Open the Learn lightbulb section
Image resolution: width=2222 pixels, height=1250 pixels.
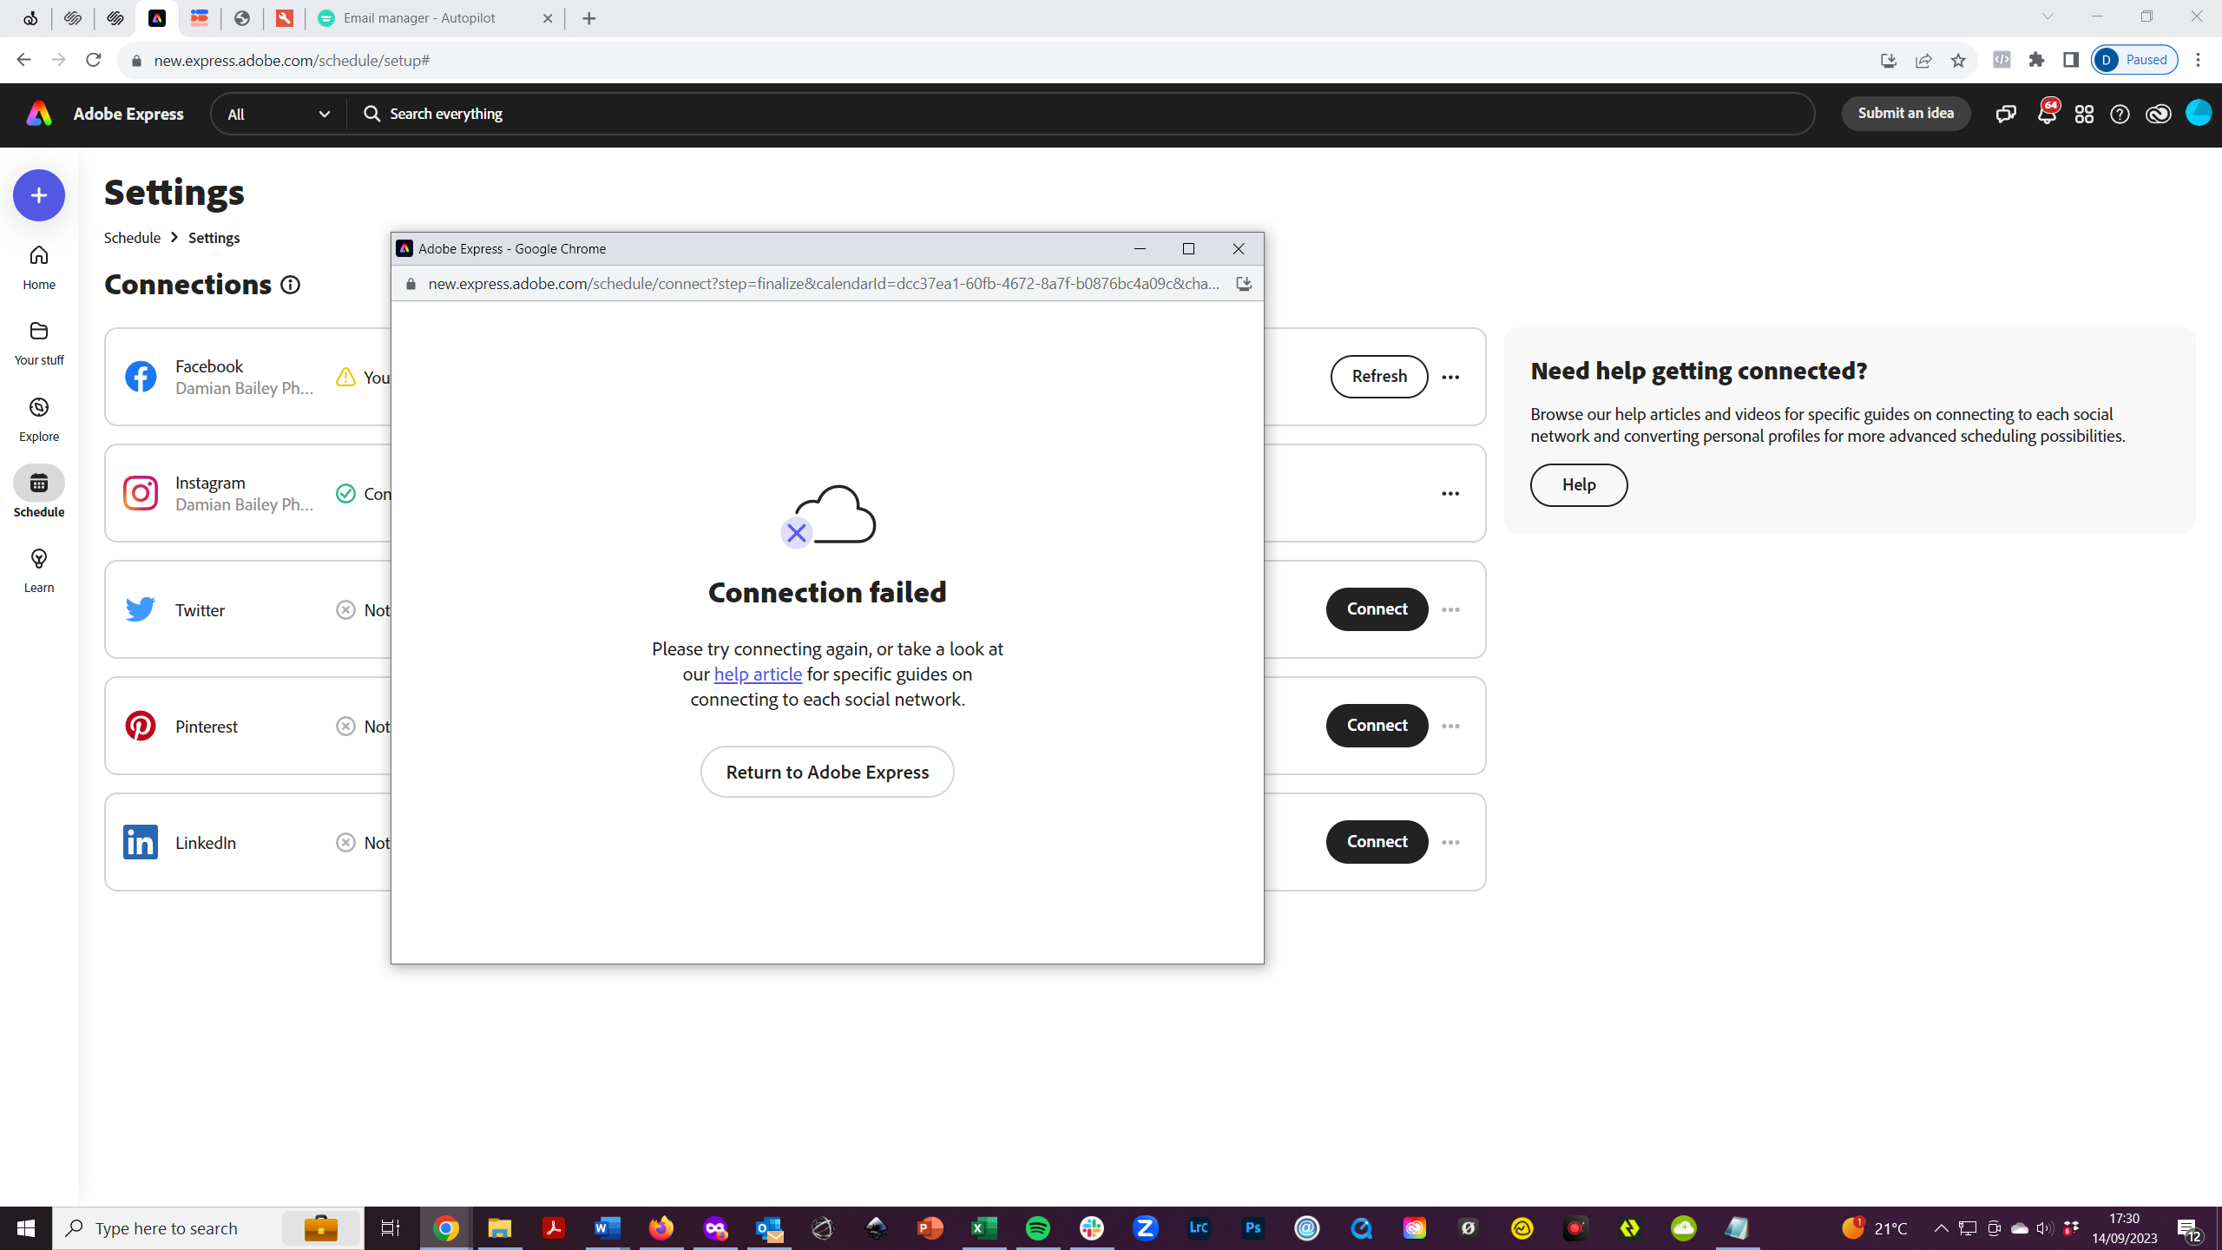(39, 569)
